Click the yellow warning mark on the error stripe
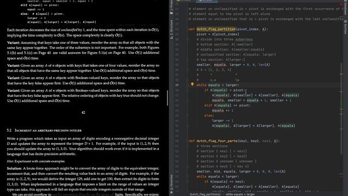 pos(341,74)
